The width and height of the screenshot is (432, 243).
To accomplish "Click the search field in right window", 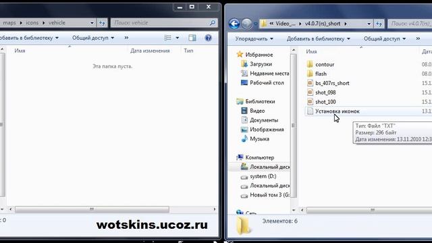I will tap(410, 24).
